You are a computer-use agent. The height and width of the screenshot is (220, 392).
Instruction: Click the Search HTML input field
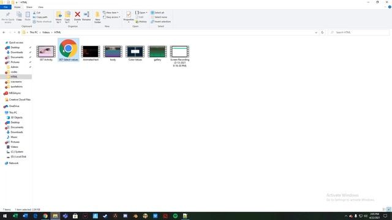(x=359, y=32)
